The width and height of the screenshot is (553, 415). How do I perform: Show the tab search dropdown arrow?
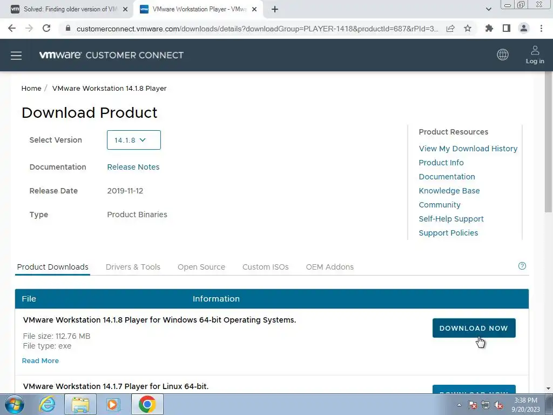tap(488, 9)
